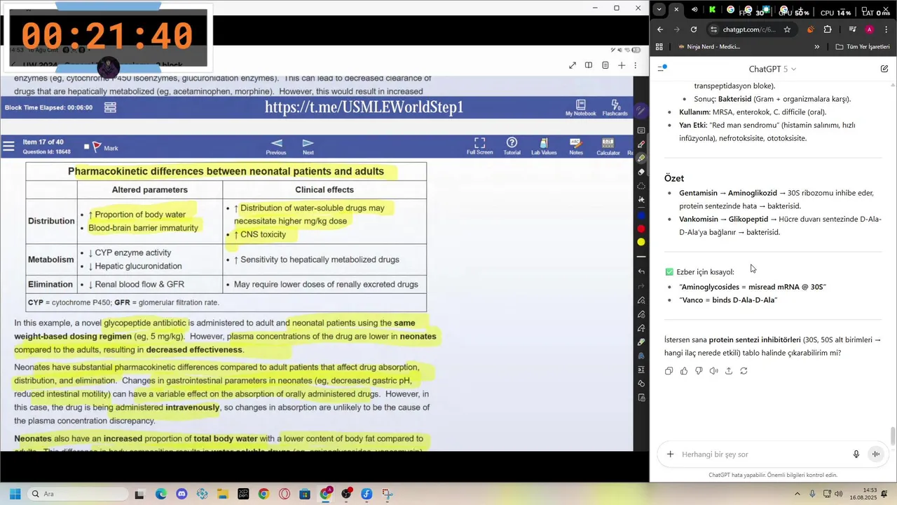Open media control button in Chrome toolbar

point(852,29)
